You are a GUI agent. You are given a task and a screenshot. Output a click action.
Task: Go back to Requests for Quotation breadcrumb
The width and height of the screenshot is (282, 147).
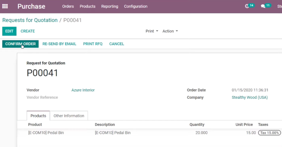pos(30,20)
